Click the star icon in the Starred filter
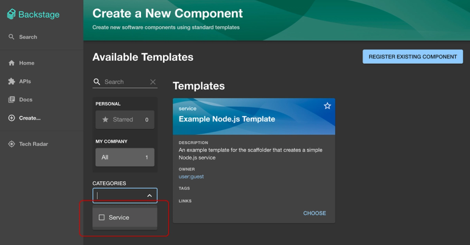This screenshot has height=245, width=470. point(105,119)
